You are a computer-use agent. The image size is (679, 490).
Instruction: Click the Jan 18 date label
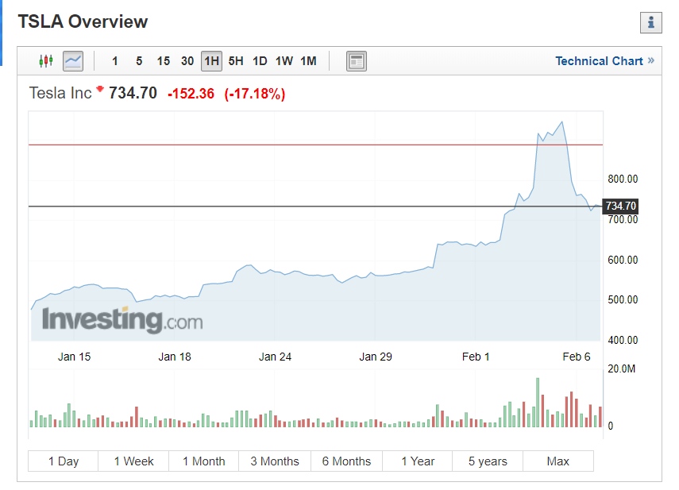click(175, 357)
